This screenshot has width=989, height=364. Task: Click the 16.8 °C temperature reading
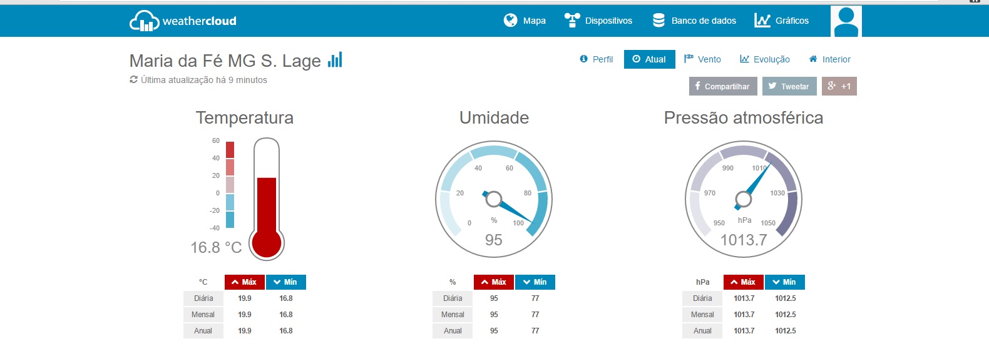click(x=216, y=247)
